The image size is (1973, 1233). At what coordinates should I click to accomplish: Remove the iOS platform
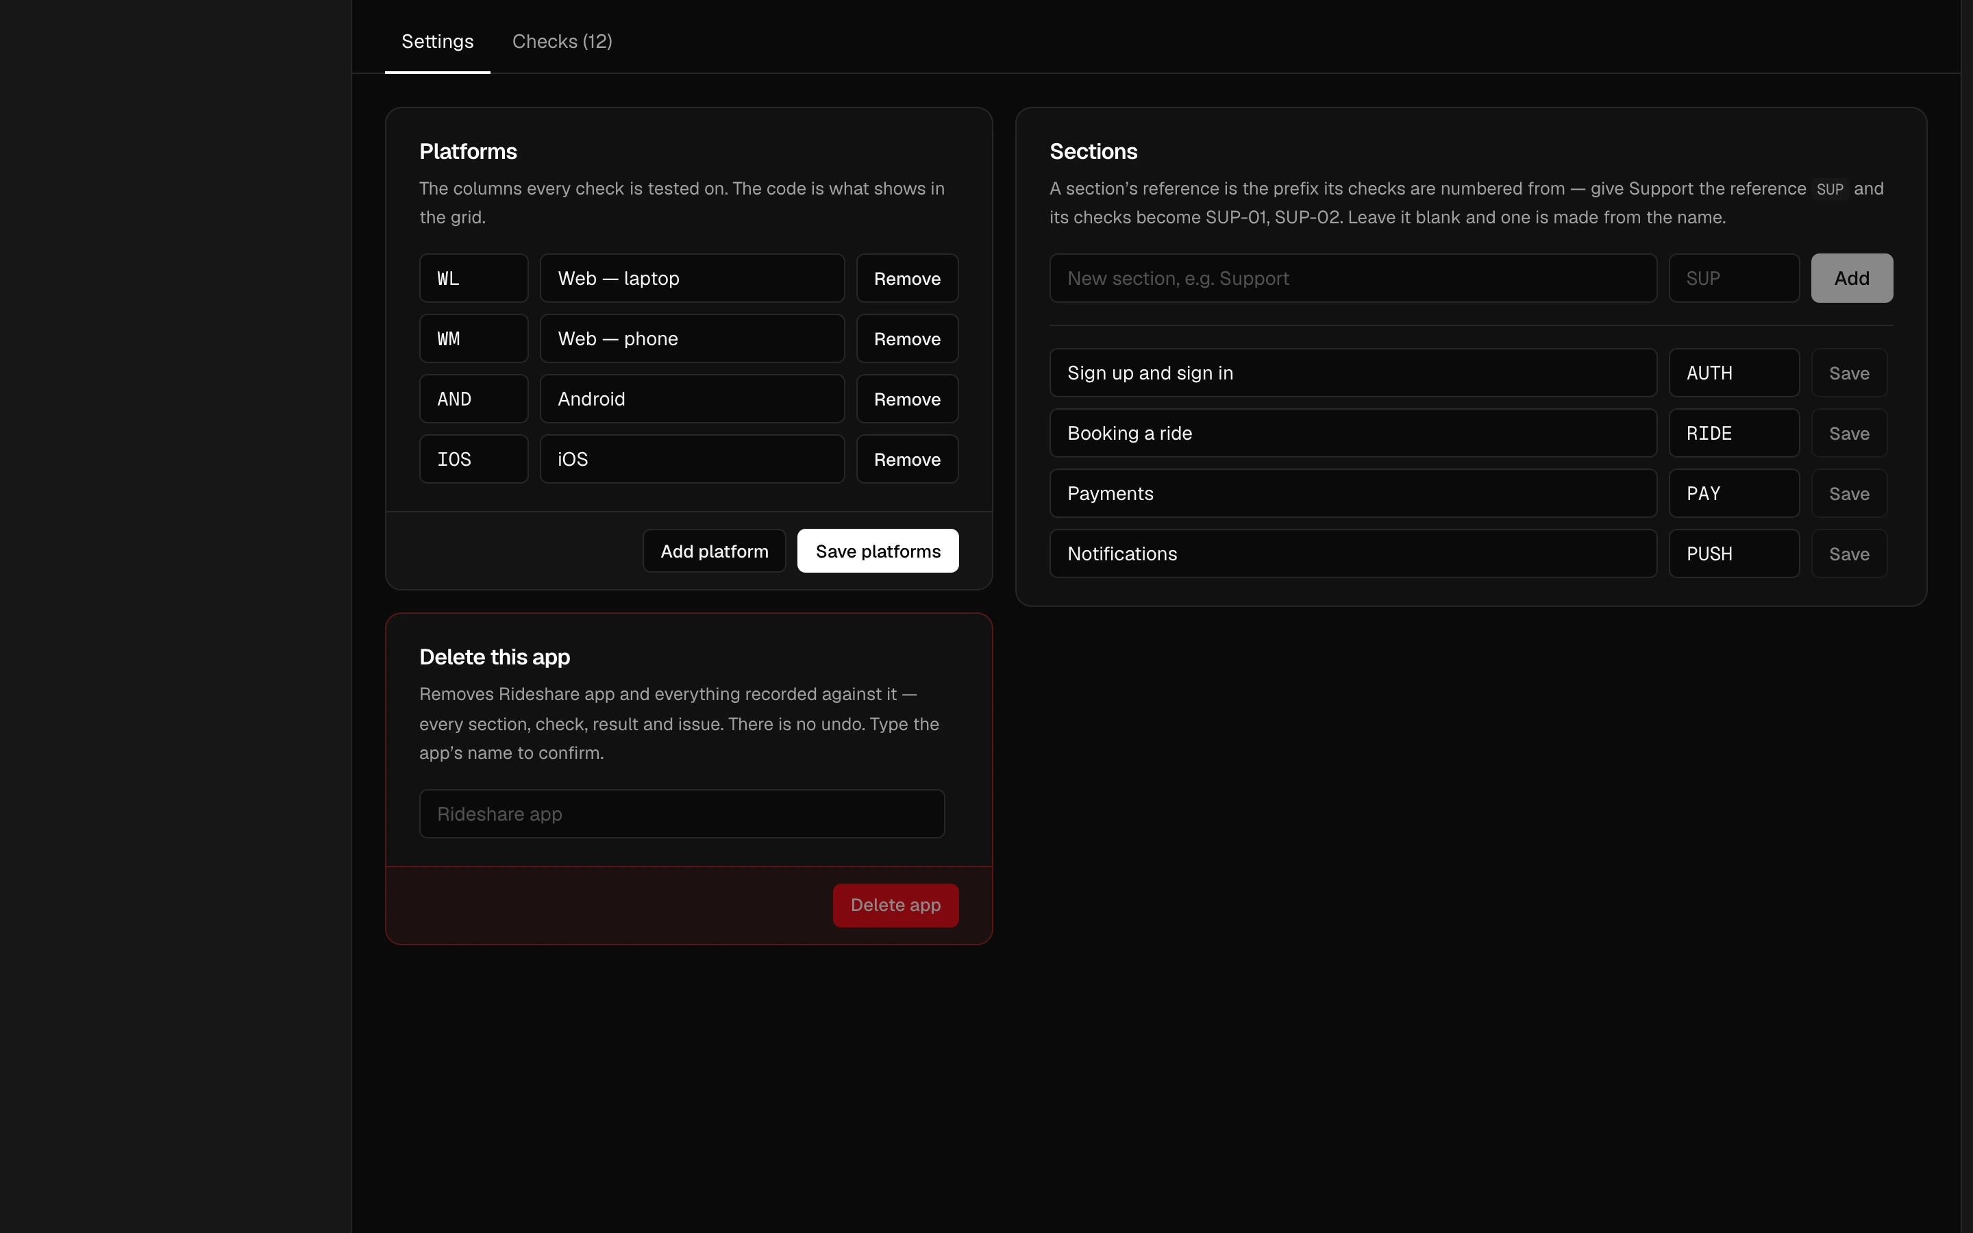(x=906, y=459)
